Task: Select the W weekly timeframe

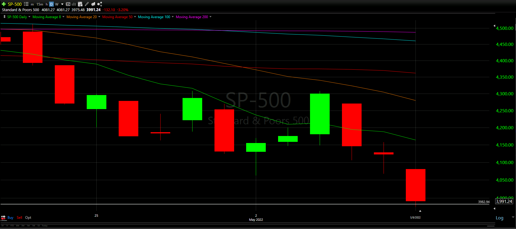Action: (x=57, y=4)
